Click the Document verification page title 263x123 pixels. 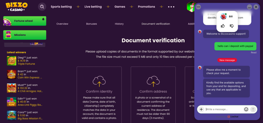point(153,40)
